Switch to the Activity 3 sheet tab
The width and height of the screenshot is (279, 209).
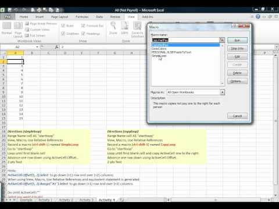[86, 200]
